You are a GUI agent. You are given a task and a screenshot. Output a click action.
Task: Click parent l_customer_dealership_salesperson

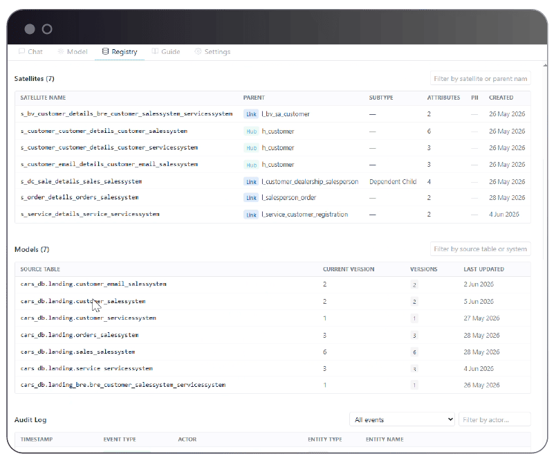[310, 181]
